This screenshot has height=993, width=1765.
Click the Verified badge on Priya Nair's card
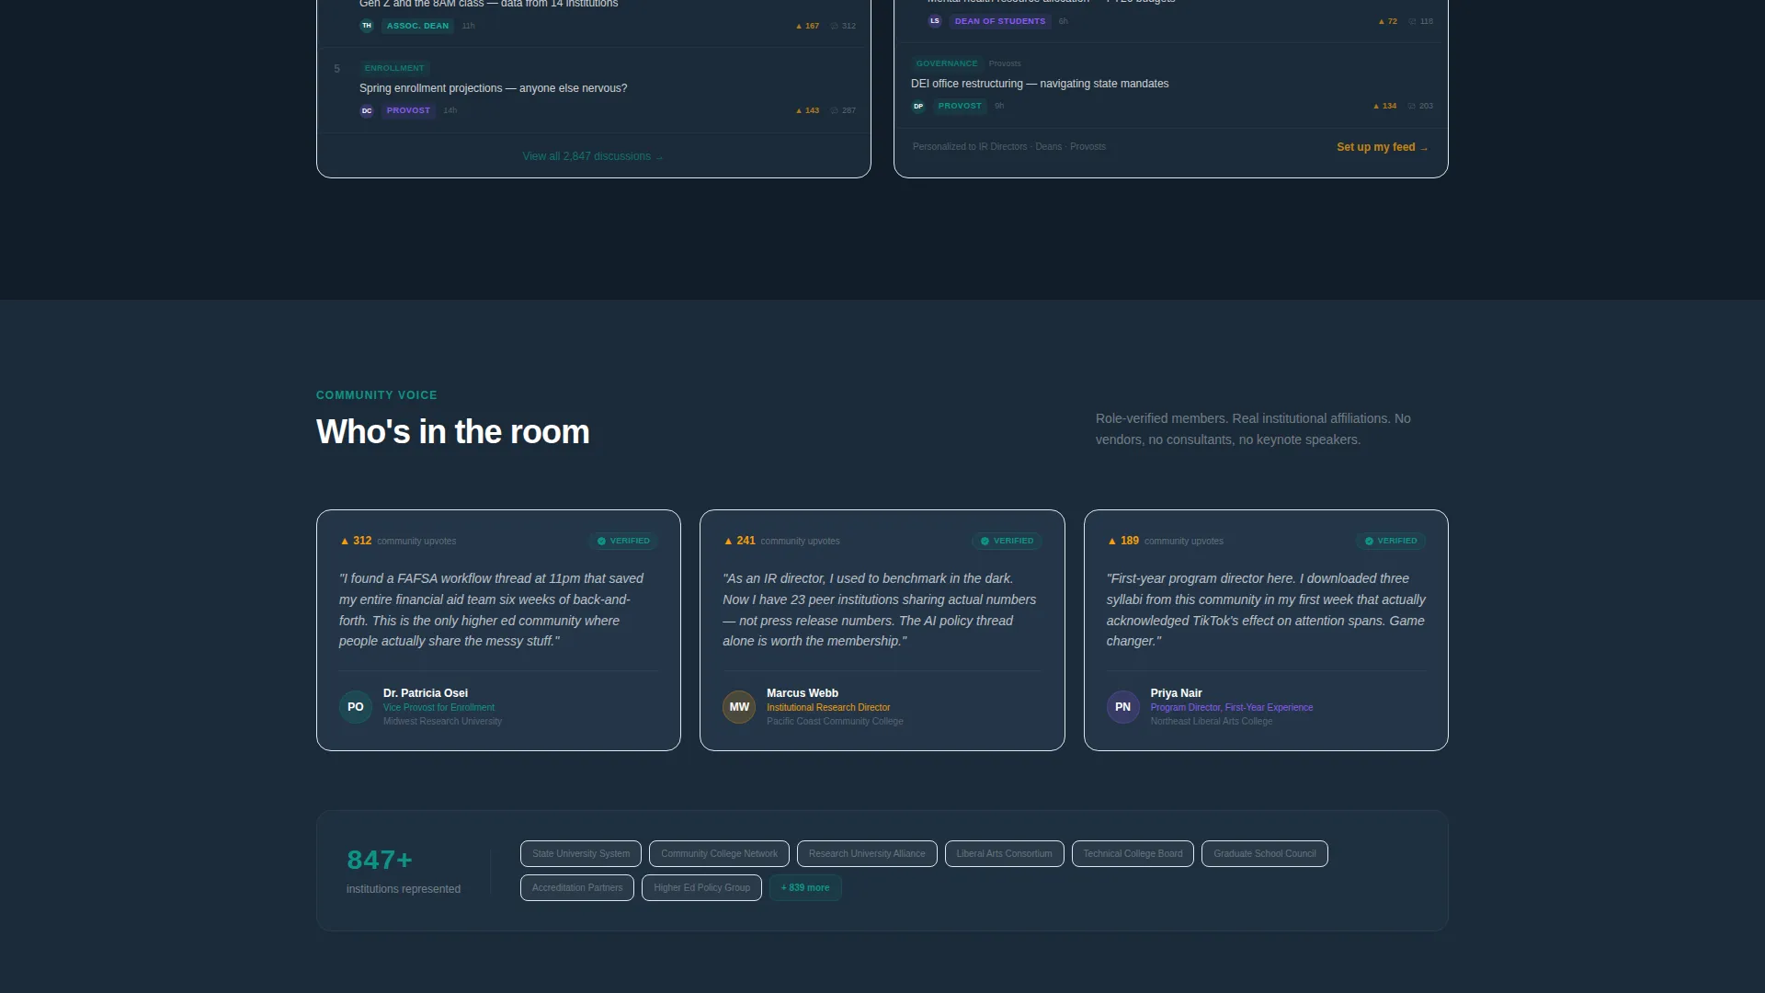point(1391,541)
